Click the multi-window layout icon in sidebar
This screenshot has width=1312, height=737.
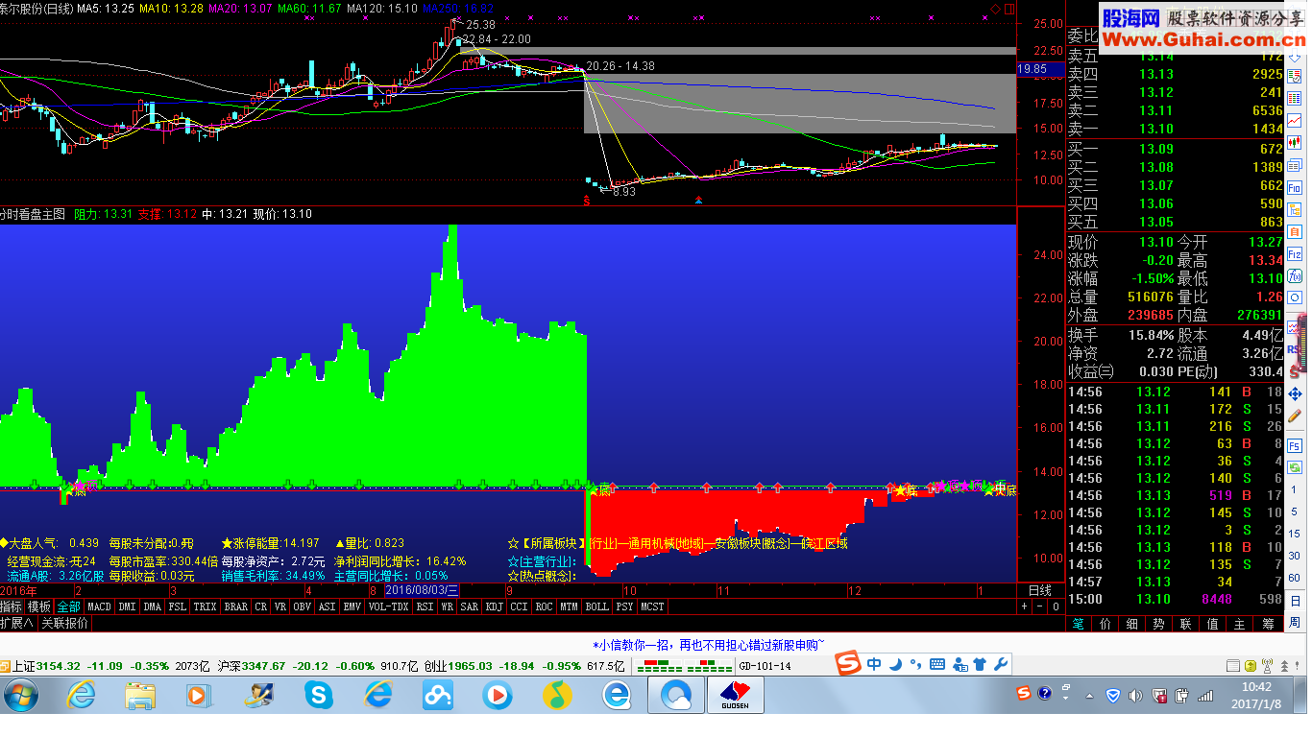coord(1295,164)
